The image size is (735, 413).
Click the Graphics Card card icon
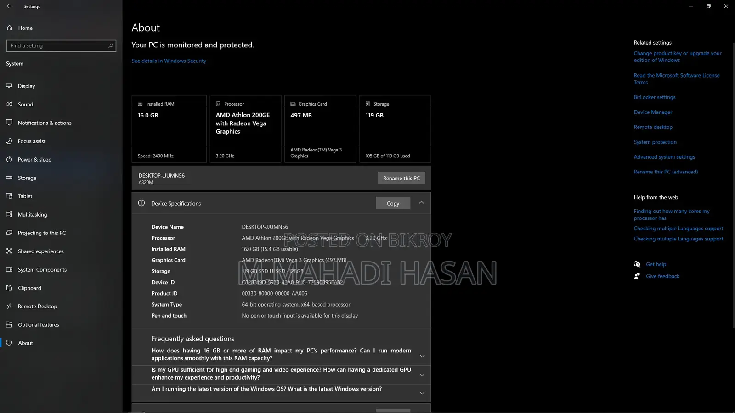tap(293, 104)
